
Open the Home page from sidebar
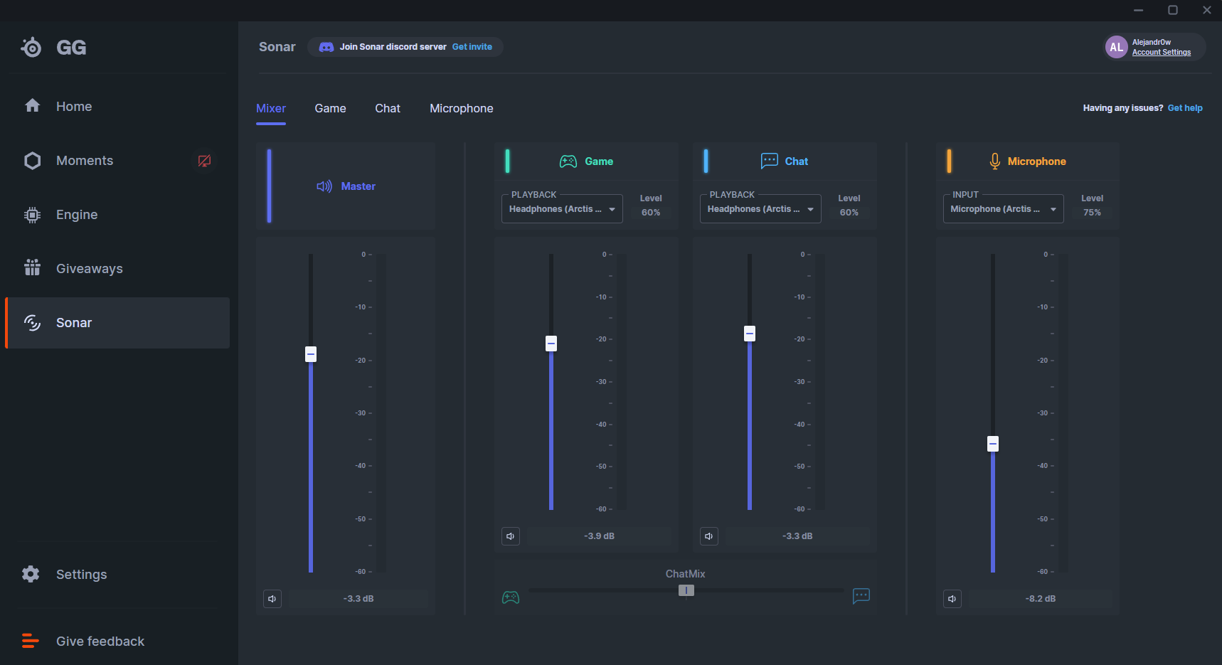coord(117,106)
